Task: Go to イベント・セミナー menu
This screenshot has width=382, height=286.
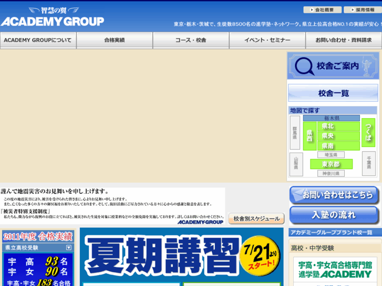Action: tap(267, 40)
